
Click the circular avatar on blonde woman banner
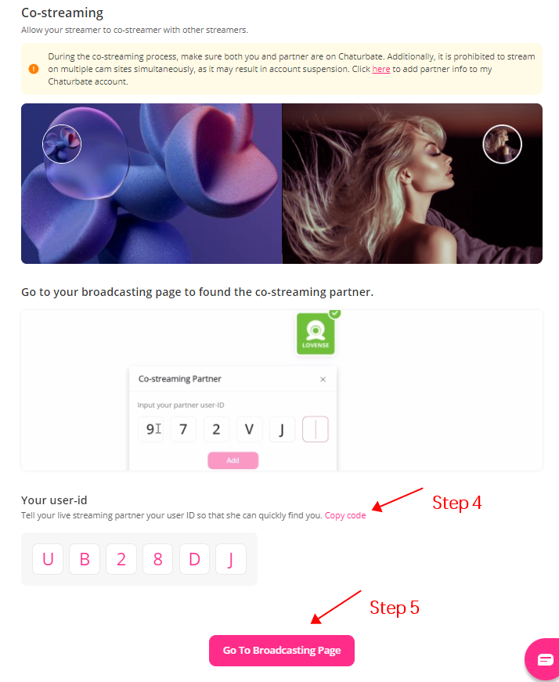pyautogui.click(x=503, y=144)
